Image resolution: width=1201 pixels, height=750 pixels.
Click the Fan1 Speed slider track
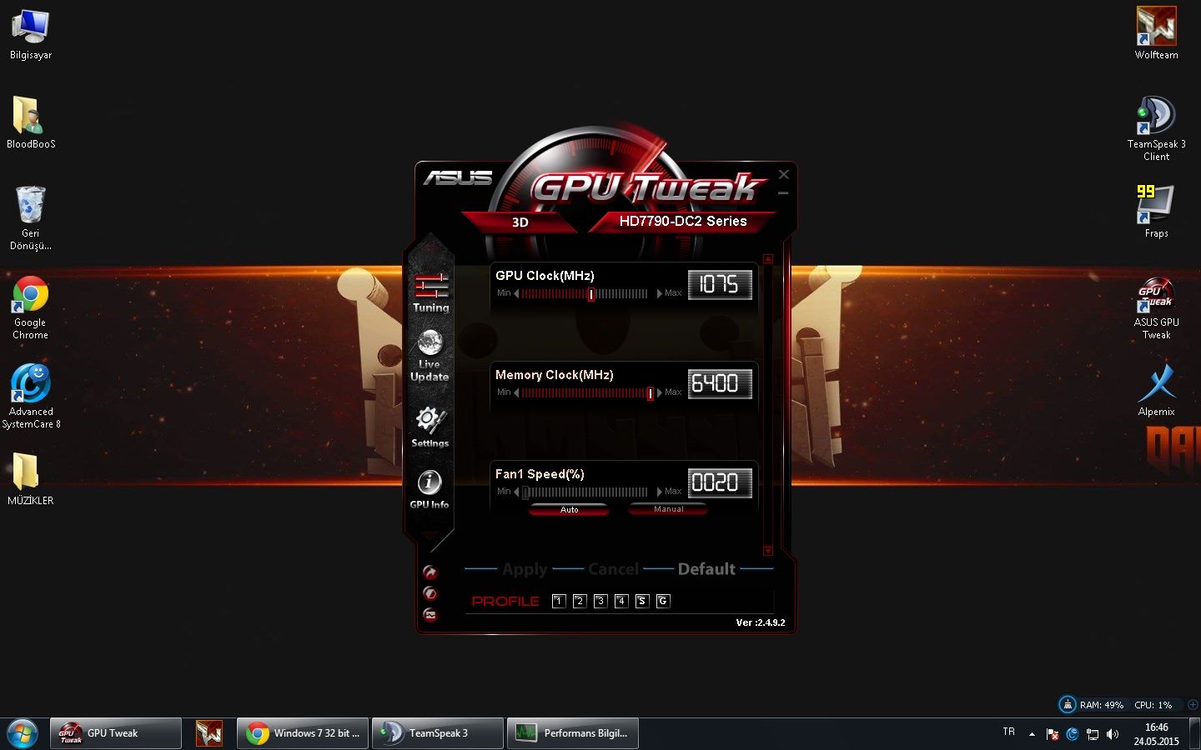[585, 492]
